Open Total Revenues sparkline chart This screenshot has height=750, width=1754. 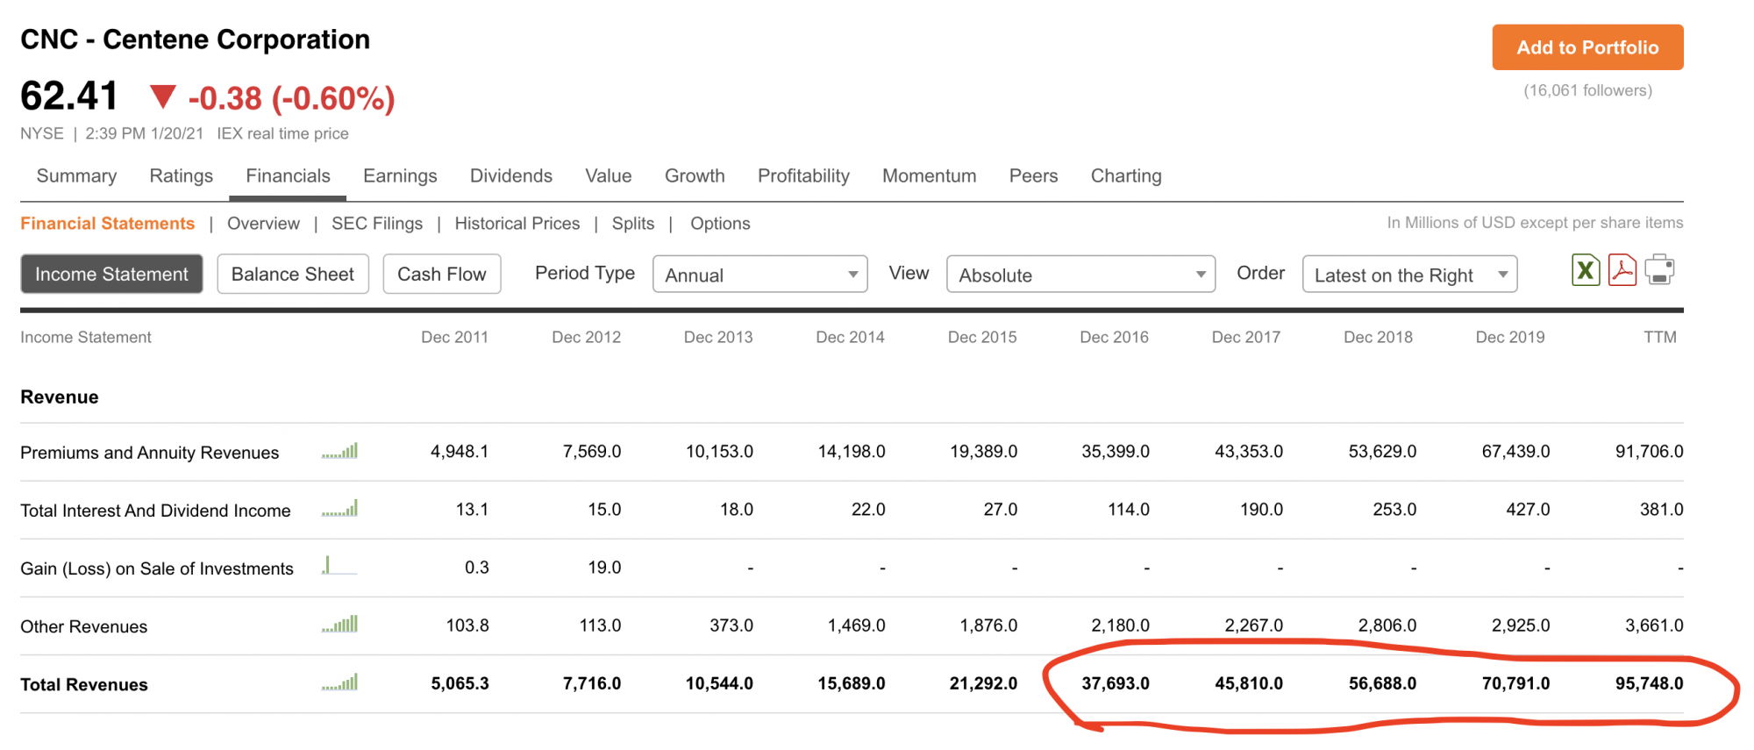tap(340, 683)
